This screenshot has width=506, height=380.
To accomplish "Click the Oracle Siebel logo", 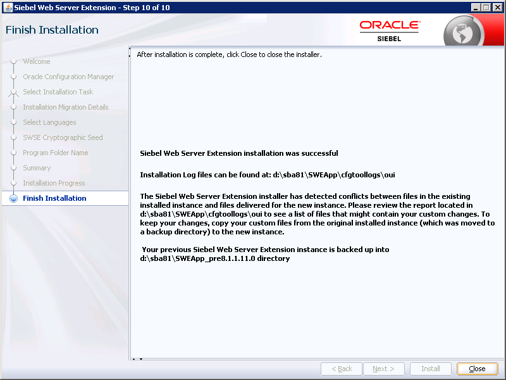I will [x=390, y=31].
